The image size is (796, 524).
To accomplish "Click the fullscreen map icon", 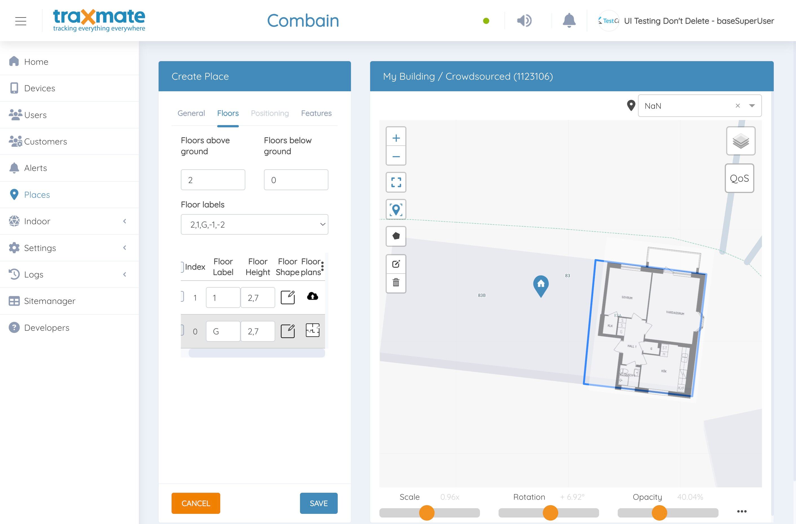I will click(396, 182).
